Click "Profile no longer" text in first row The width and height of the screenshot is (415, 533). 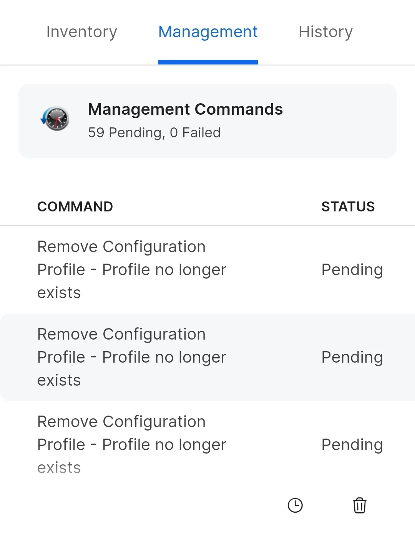click(x=164, y=270)
